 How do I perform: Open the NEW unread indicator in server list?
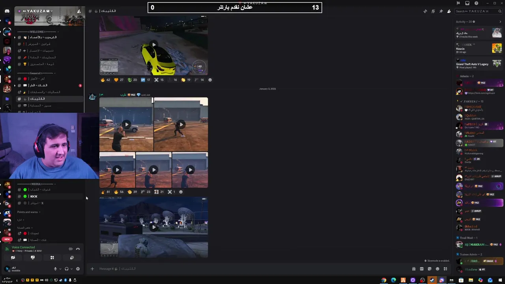(7, 239)
